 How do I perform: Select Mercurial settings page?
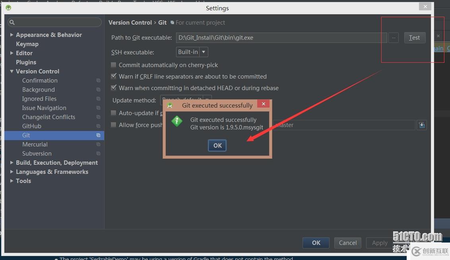35,144
